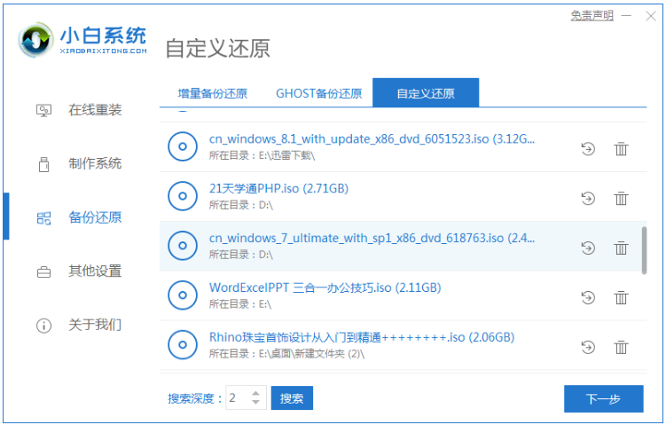Open the 免责声明 link
666x425 pixels.
click(592, 16)
